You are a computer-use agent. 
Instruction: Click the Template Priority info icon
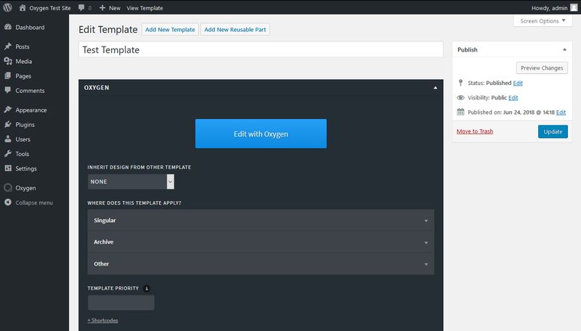click(147, 288)
